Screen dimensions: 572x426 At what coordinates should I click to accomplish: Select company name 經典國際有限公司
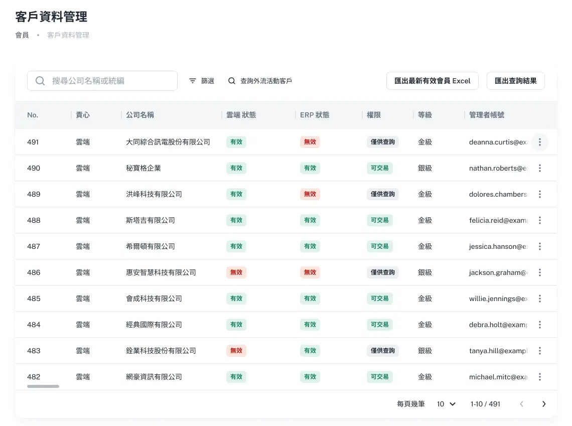click(x=154, y=325)
